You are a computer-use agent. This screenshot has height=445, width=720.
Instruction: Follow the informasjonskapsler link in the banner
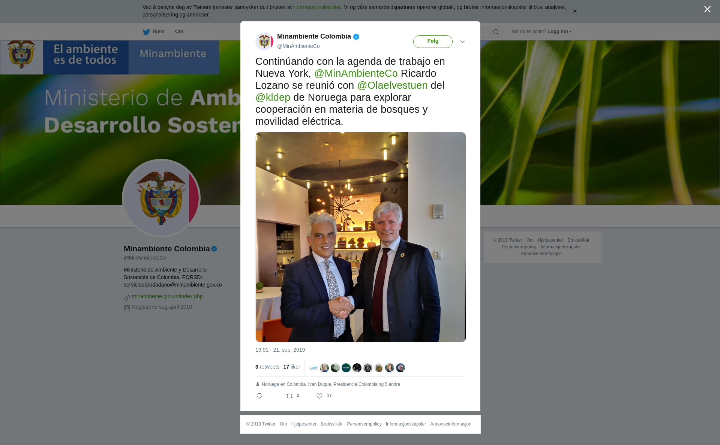(317, 7)
